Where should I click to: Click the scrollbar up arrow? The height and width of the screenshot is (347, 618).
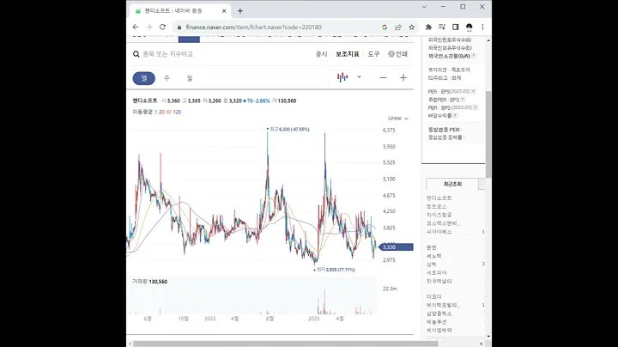pos(488,40)
